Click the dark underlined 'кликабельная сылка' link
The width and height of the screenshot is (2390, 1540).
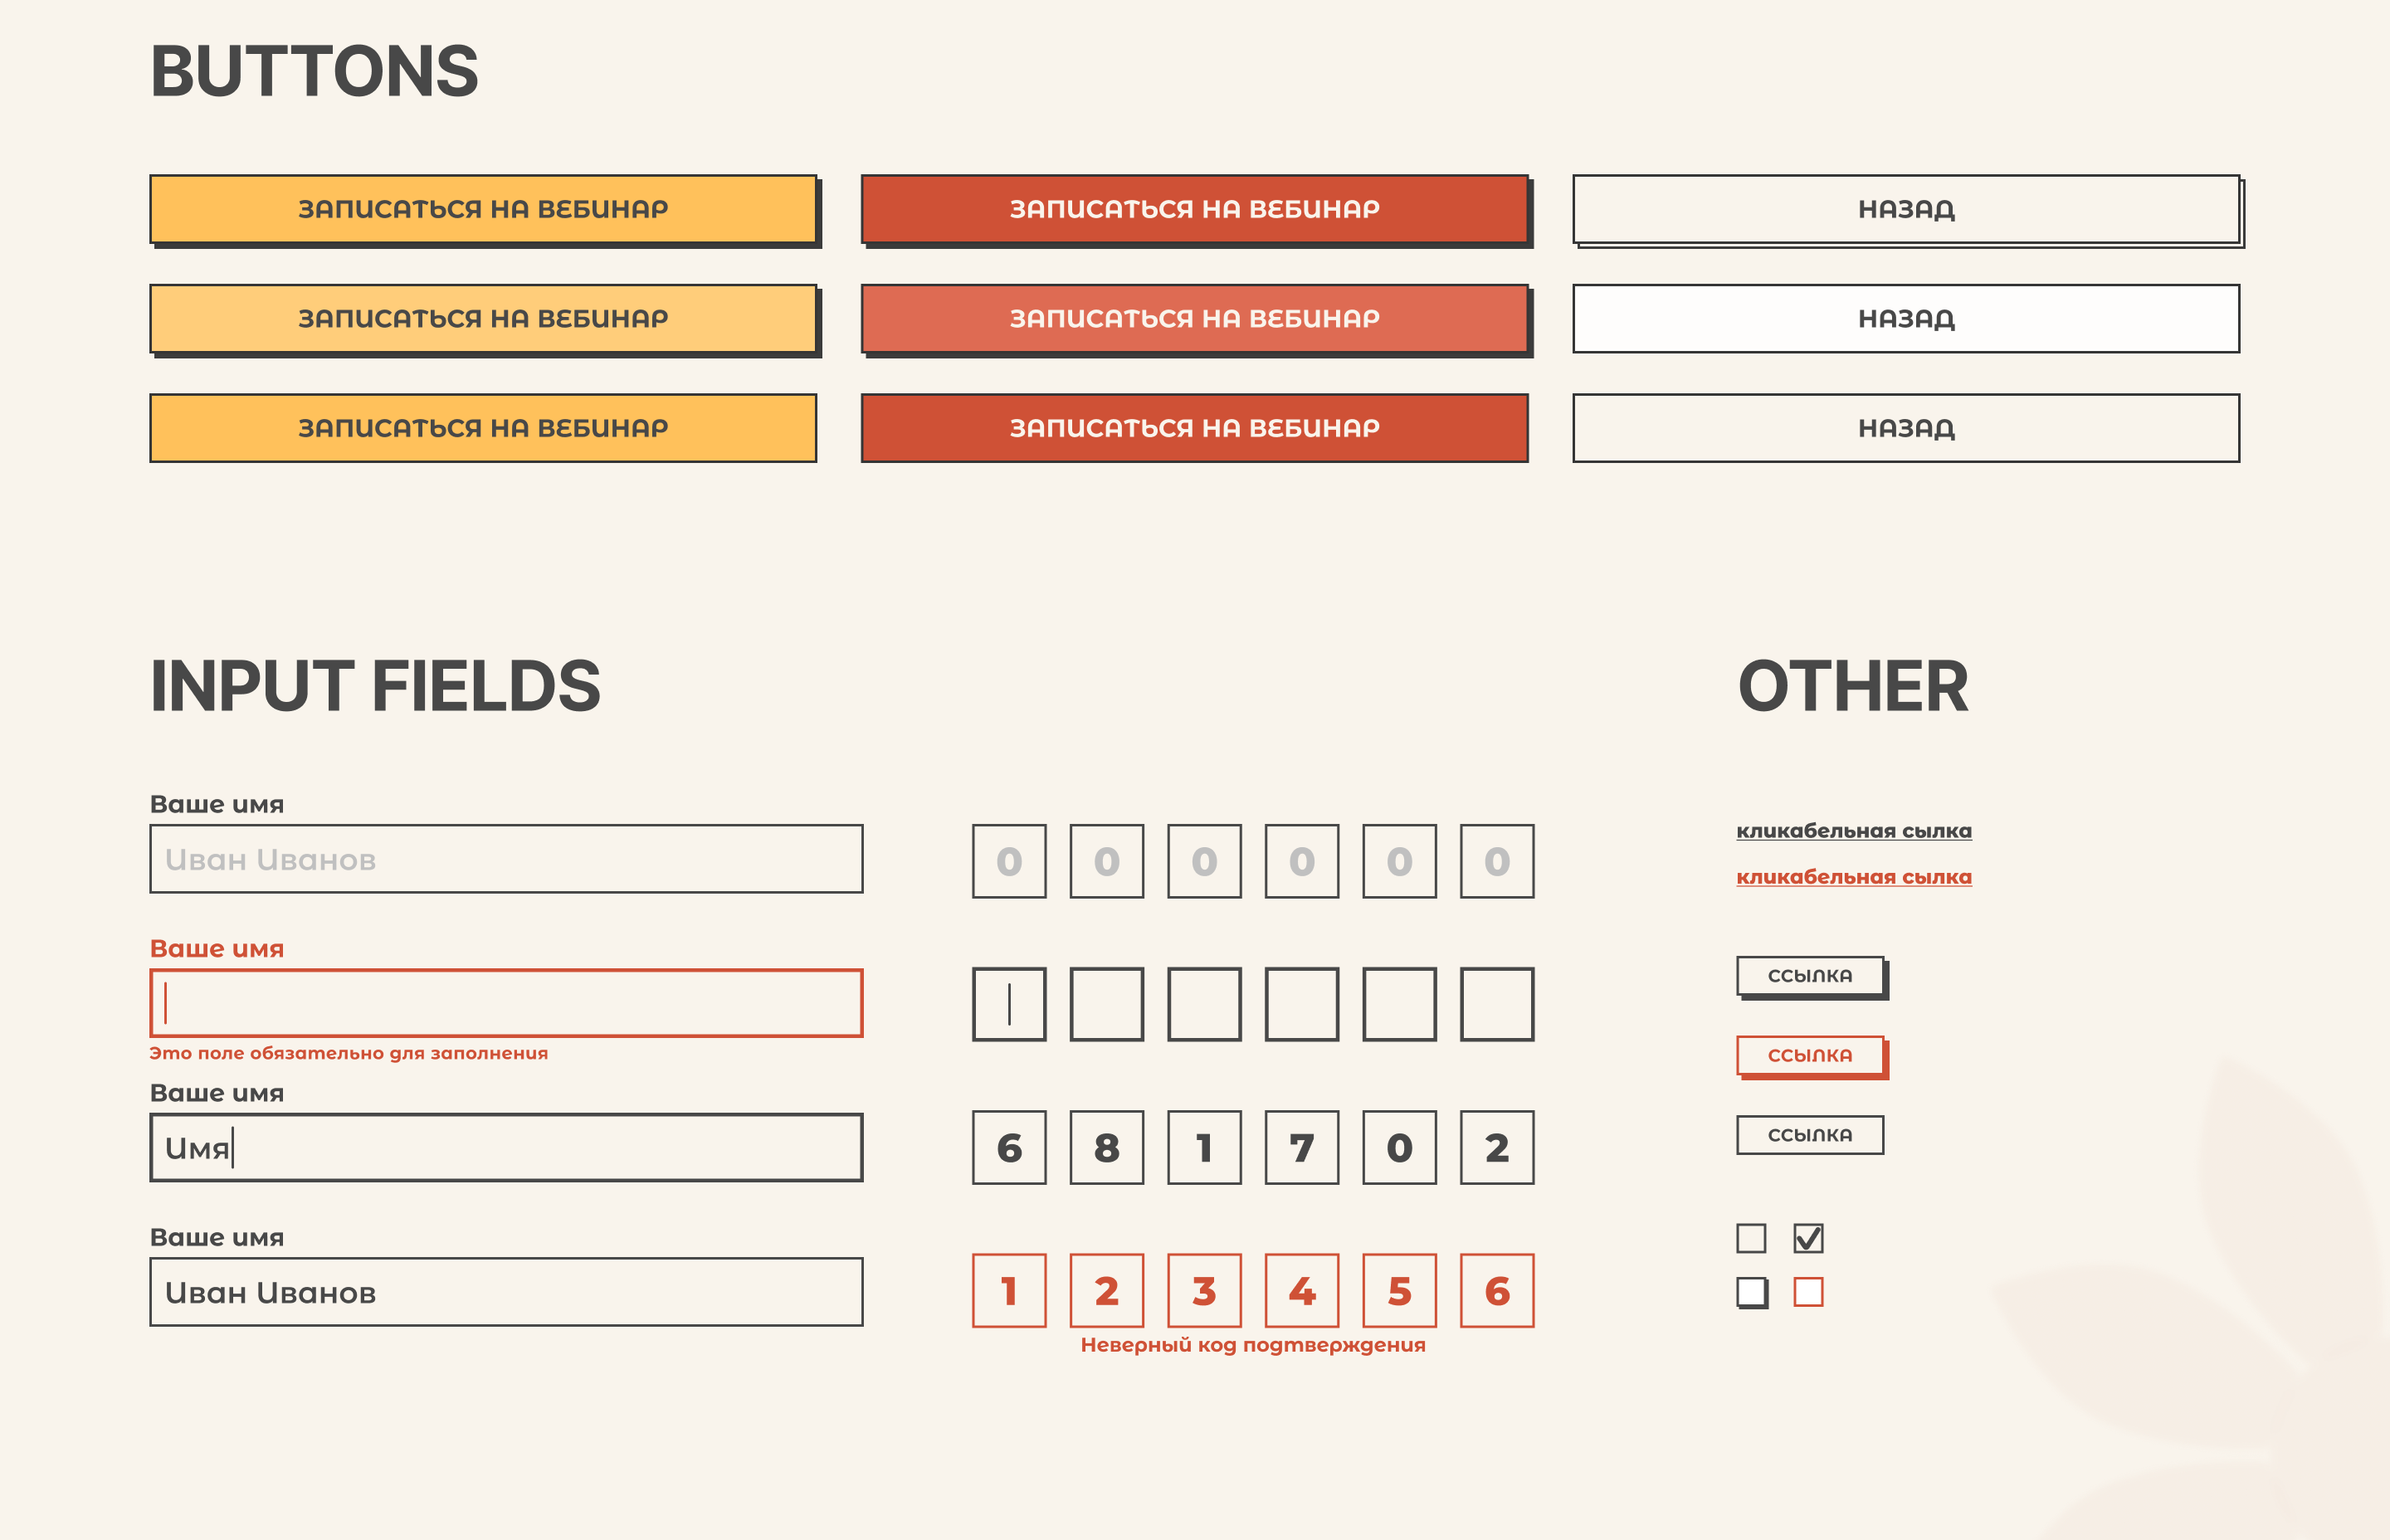pyautogui.click(x=1853, y=831)
